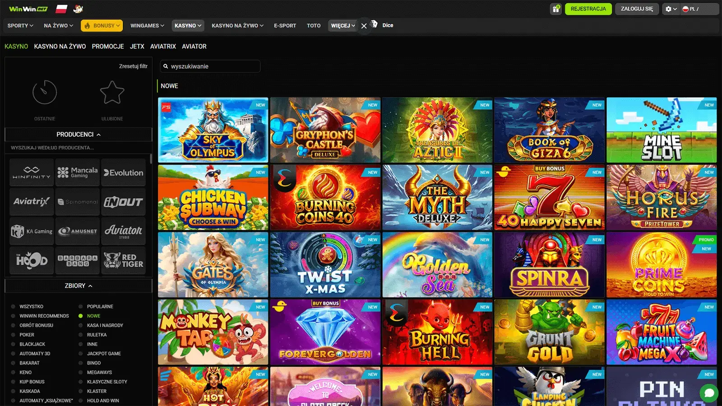Image resolution: width=722 pixels, height=406 pixels.
Task: Filter by Aviatrix provider
Action: tap(32, 202)
